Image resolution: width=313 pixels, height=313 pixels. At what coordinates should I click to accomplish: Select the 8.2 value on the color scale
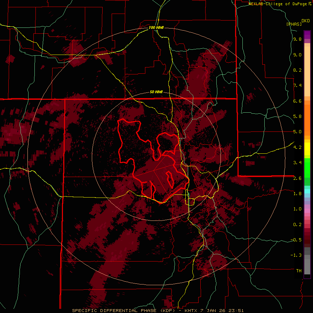tap(297, 70)
